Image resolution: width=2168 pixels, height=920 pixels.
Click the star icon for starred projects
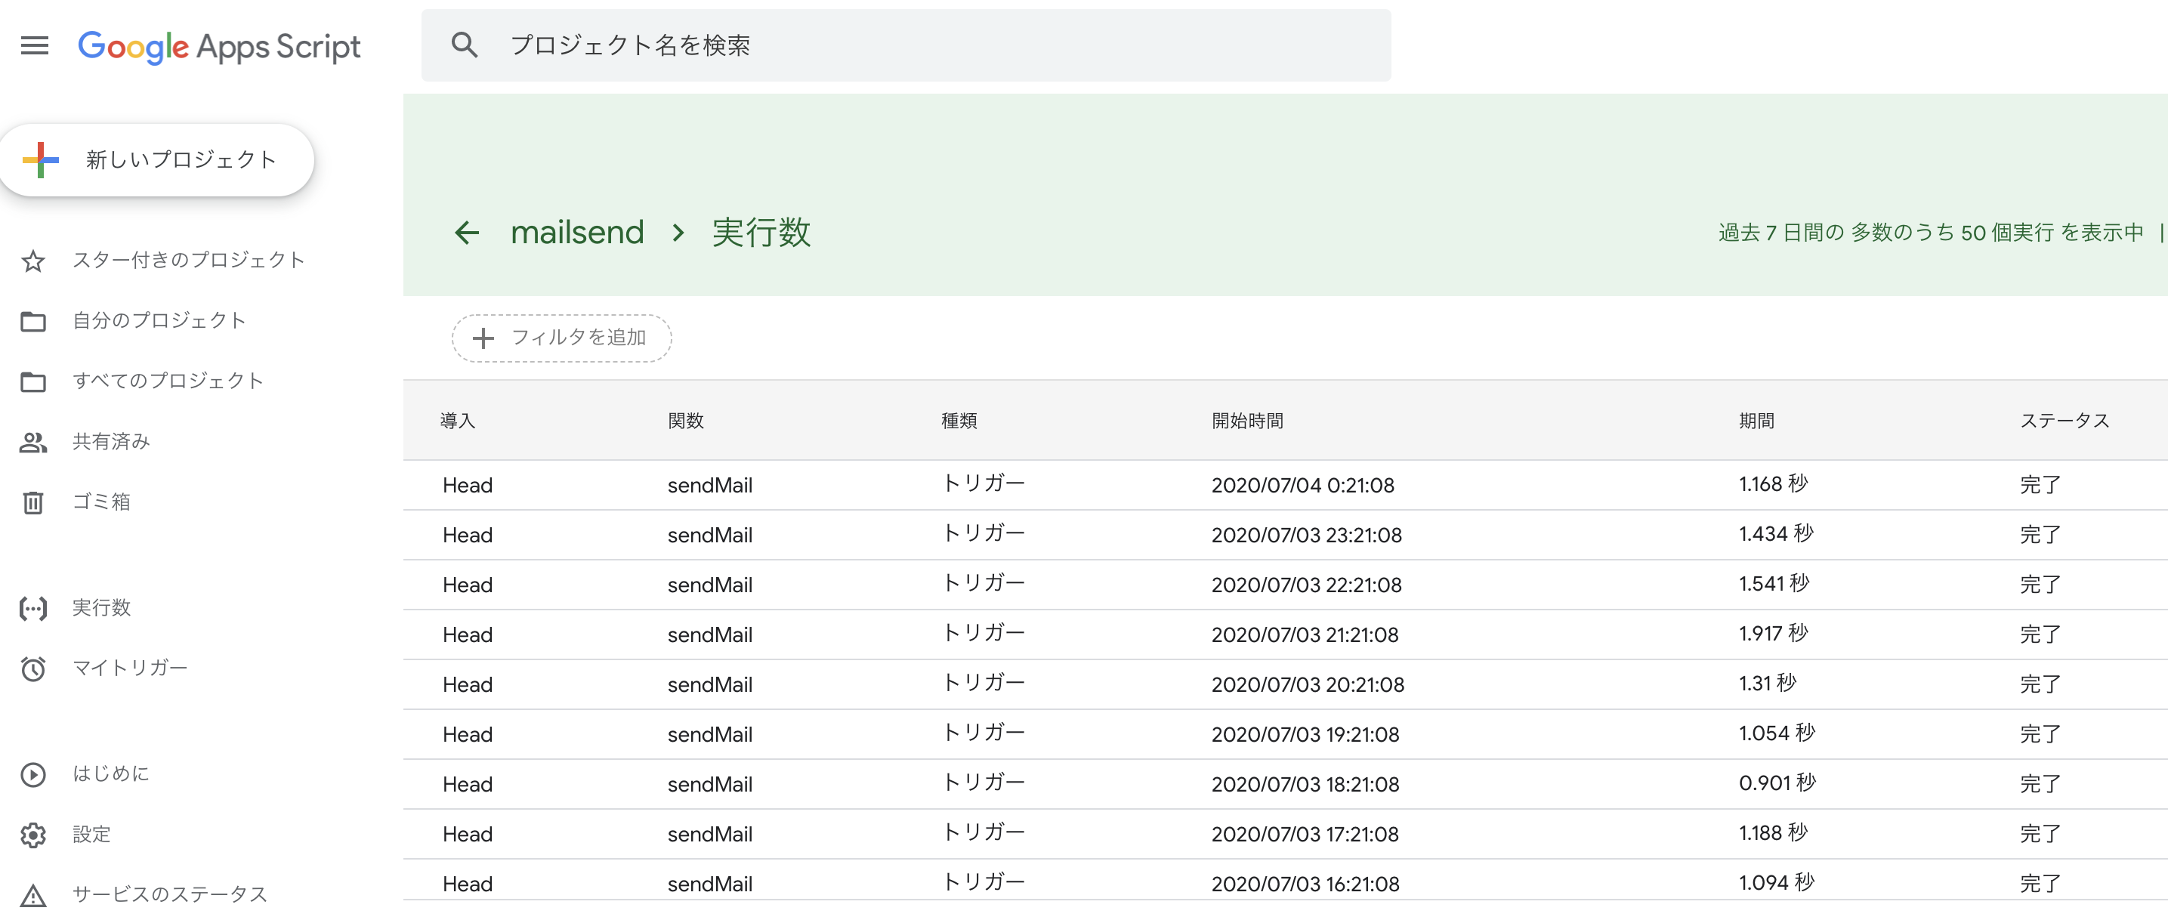pos(32,261)
